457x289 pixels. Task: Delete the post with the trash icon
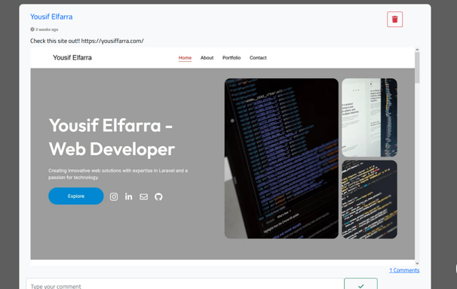(x=394, y=19)
